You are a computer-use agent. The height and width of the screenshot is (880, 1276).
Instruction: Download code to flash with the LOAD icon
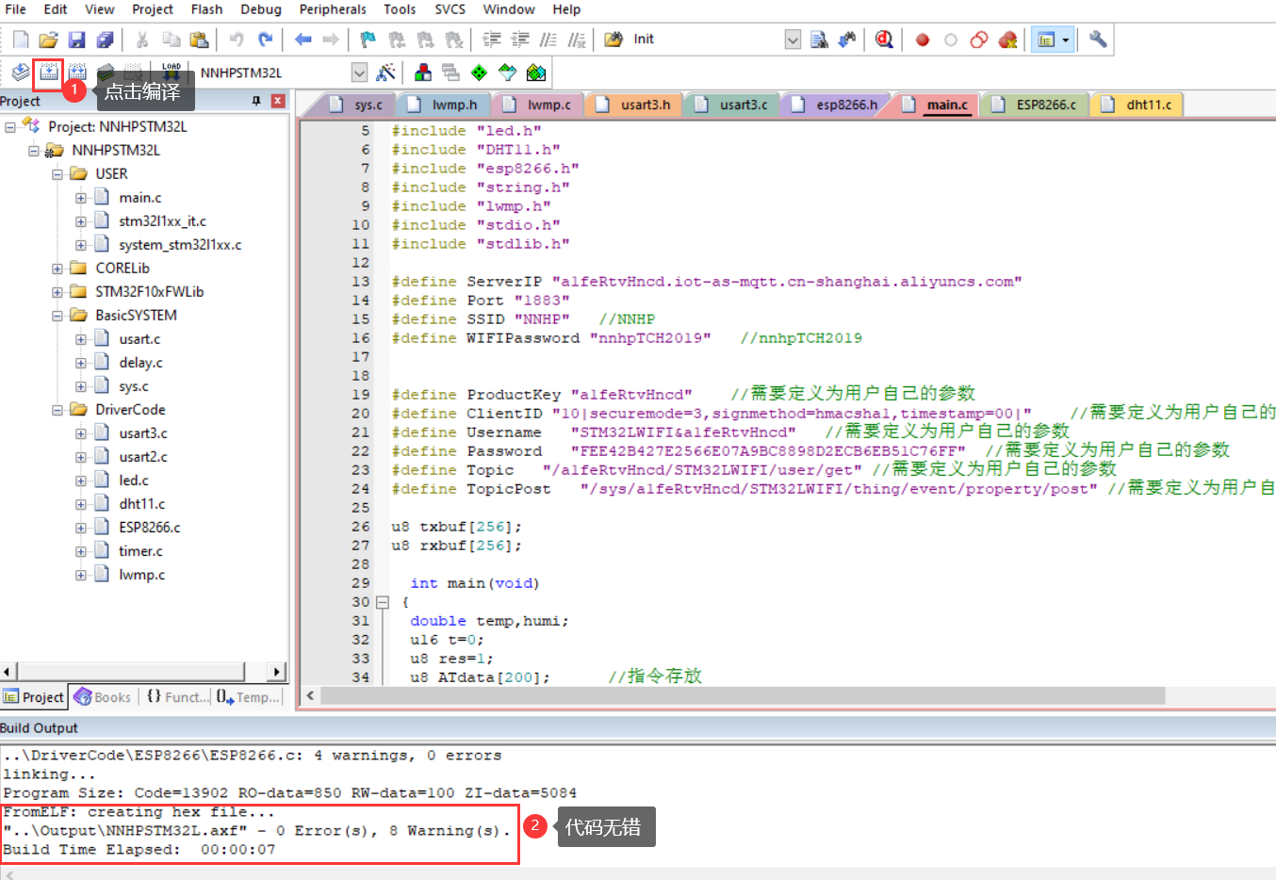point(172,71)
